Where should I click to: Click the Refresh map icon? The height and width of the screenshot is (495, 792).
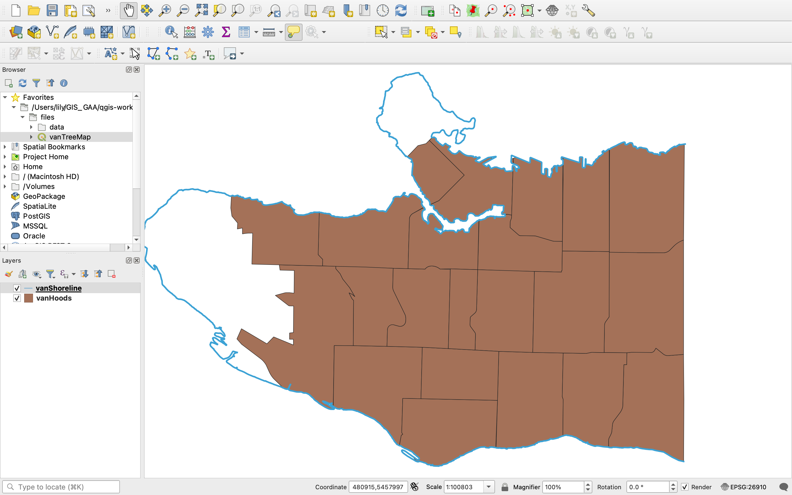(401, 10)
